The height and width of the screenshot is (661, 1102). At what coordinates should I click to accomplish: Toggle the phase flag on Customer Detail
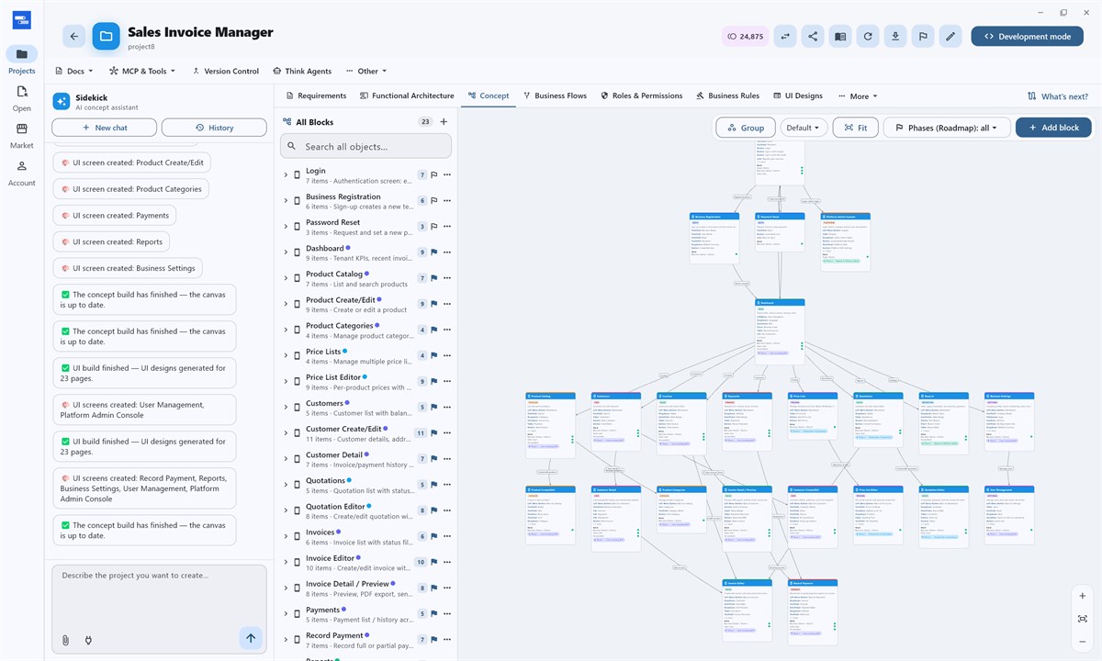pos(434,458)
